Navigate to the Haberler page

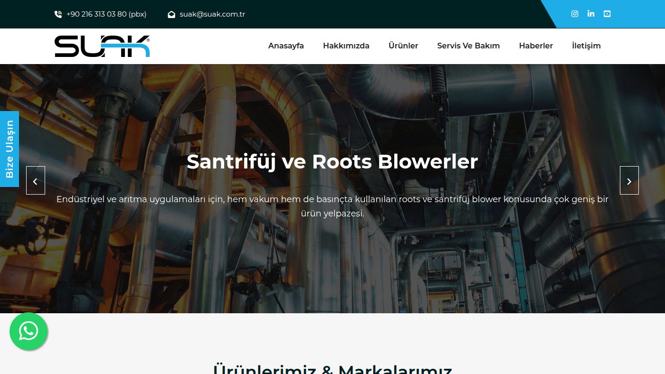click(x=536, y=46)
